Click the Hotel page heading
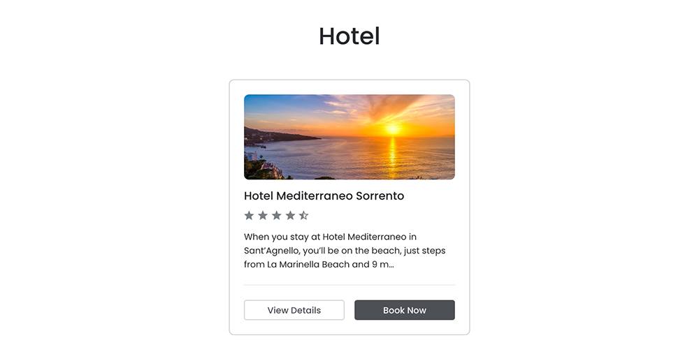 pos(349,36)
